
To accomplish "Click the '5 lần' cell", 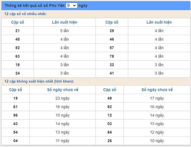I will (x=64, y=31).
